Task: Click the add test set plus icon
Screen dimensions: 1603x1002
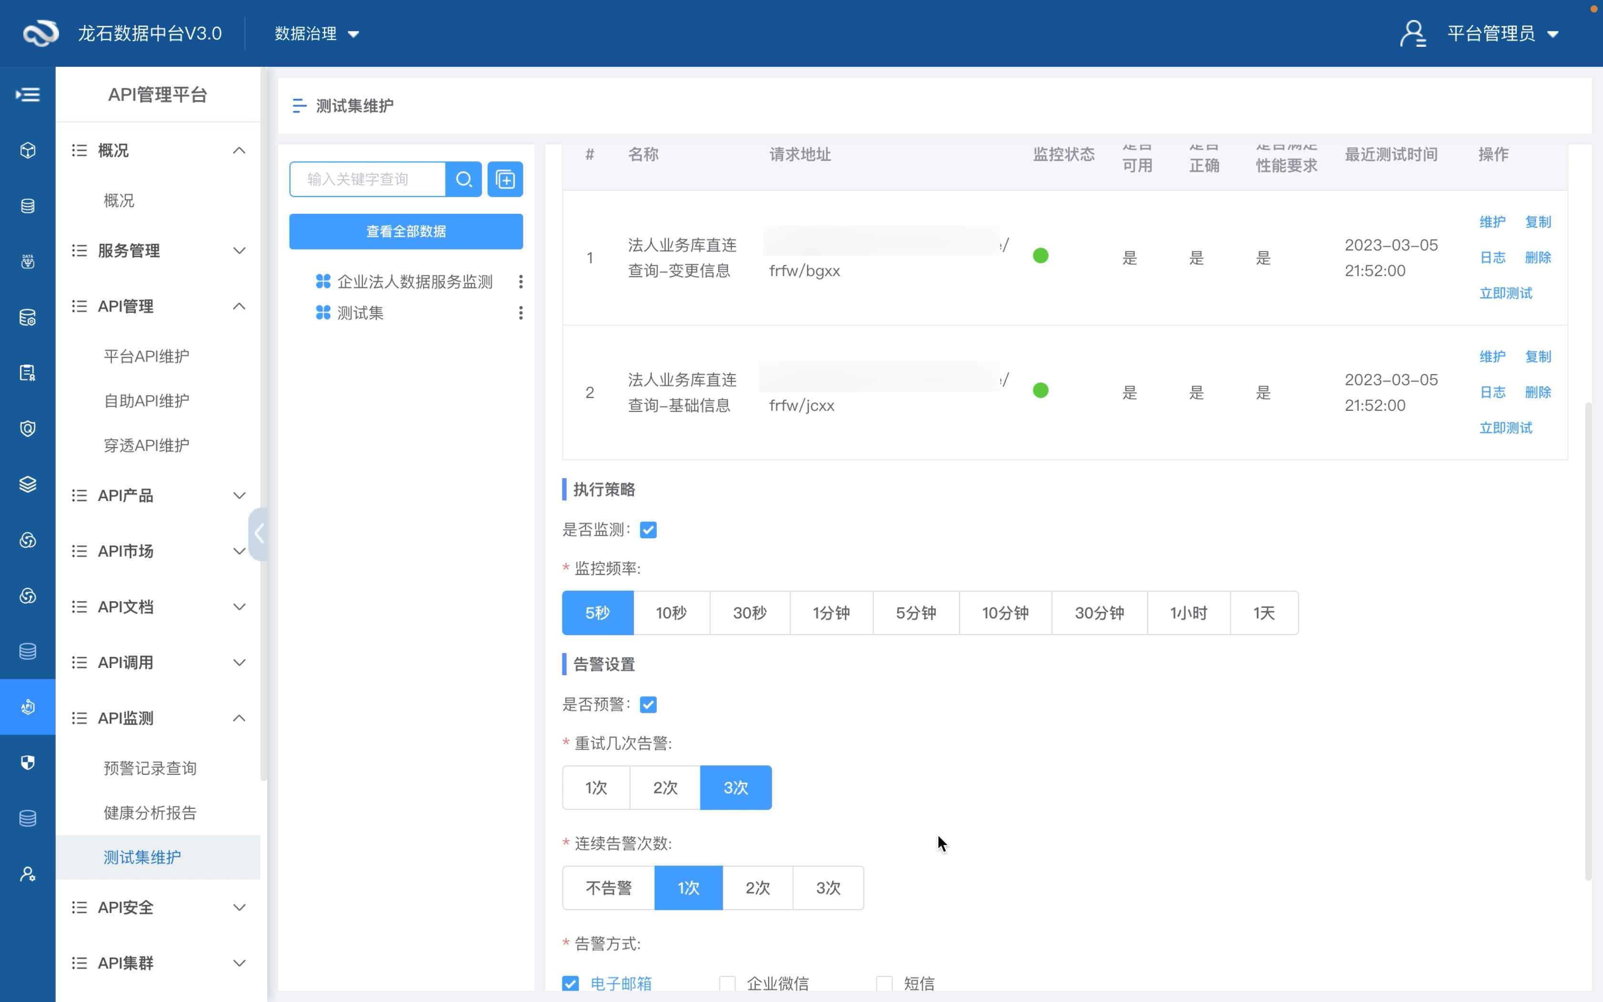Action: coord(505,179)
